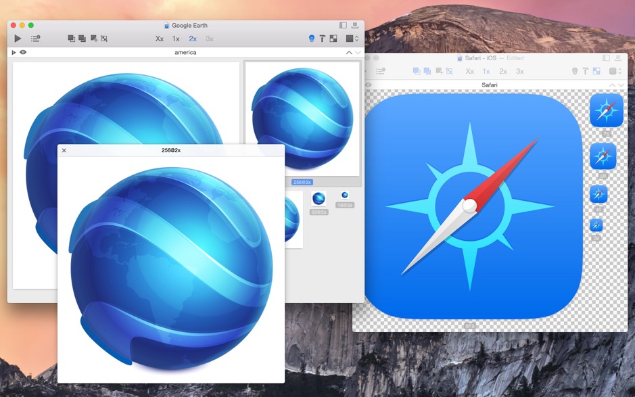
Task: Click the Xx scale button in Google Earth toolbar
Action: [160, 39]
